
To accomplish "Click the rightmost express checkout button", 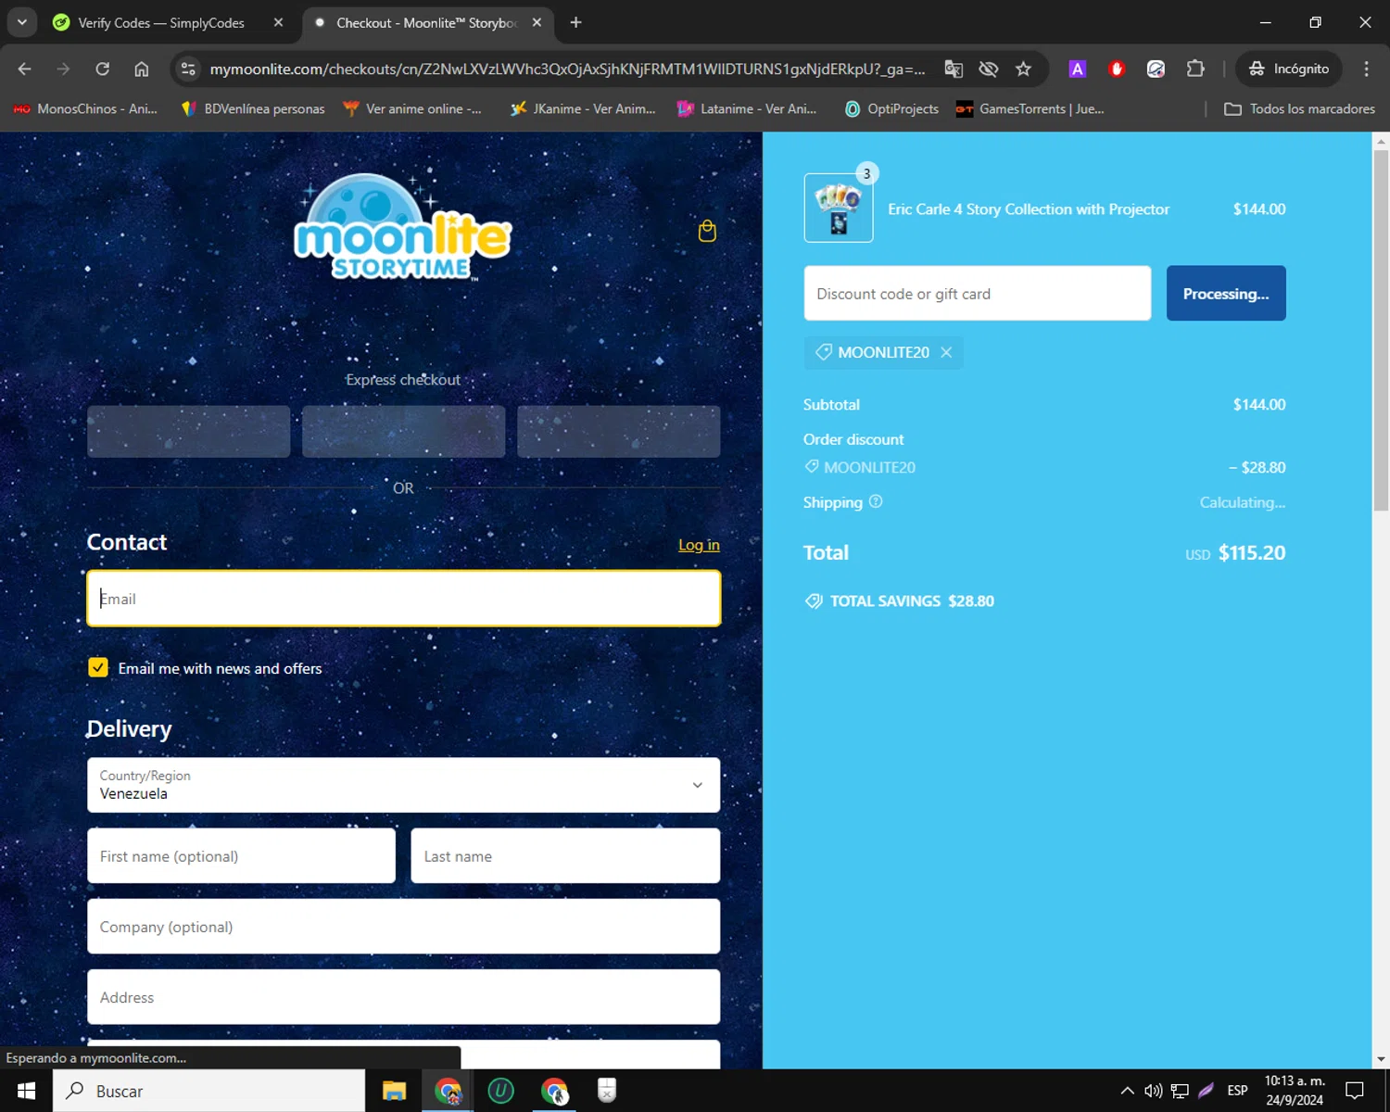I will [x=618, y=431].
